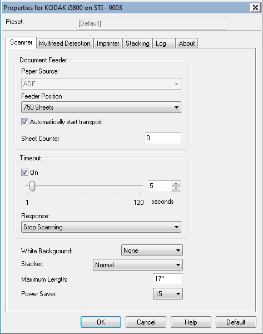263x334 pixels.
Task: Decrease timeout seconds with the down arrow
Action: point(176,189)
